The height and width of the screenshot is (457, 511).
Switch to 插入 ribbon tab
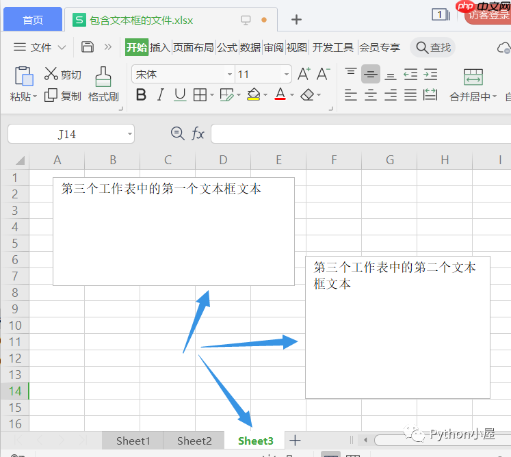tap(159, 47)
